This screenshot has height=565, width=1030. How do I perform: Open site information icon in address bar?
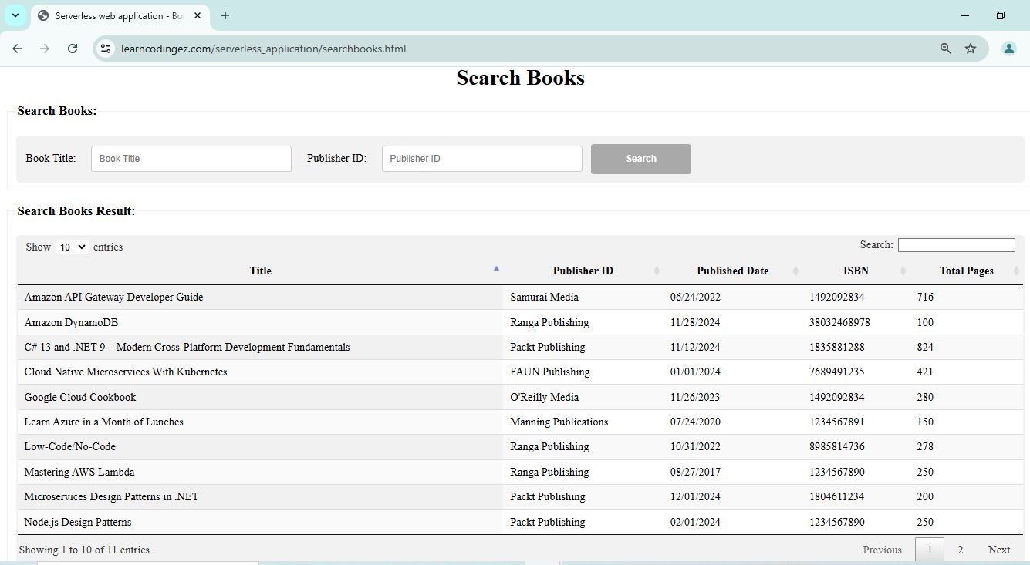pyautogui.click(x=106, y=49)
